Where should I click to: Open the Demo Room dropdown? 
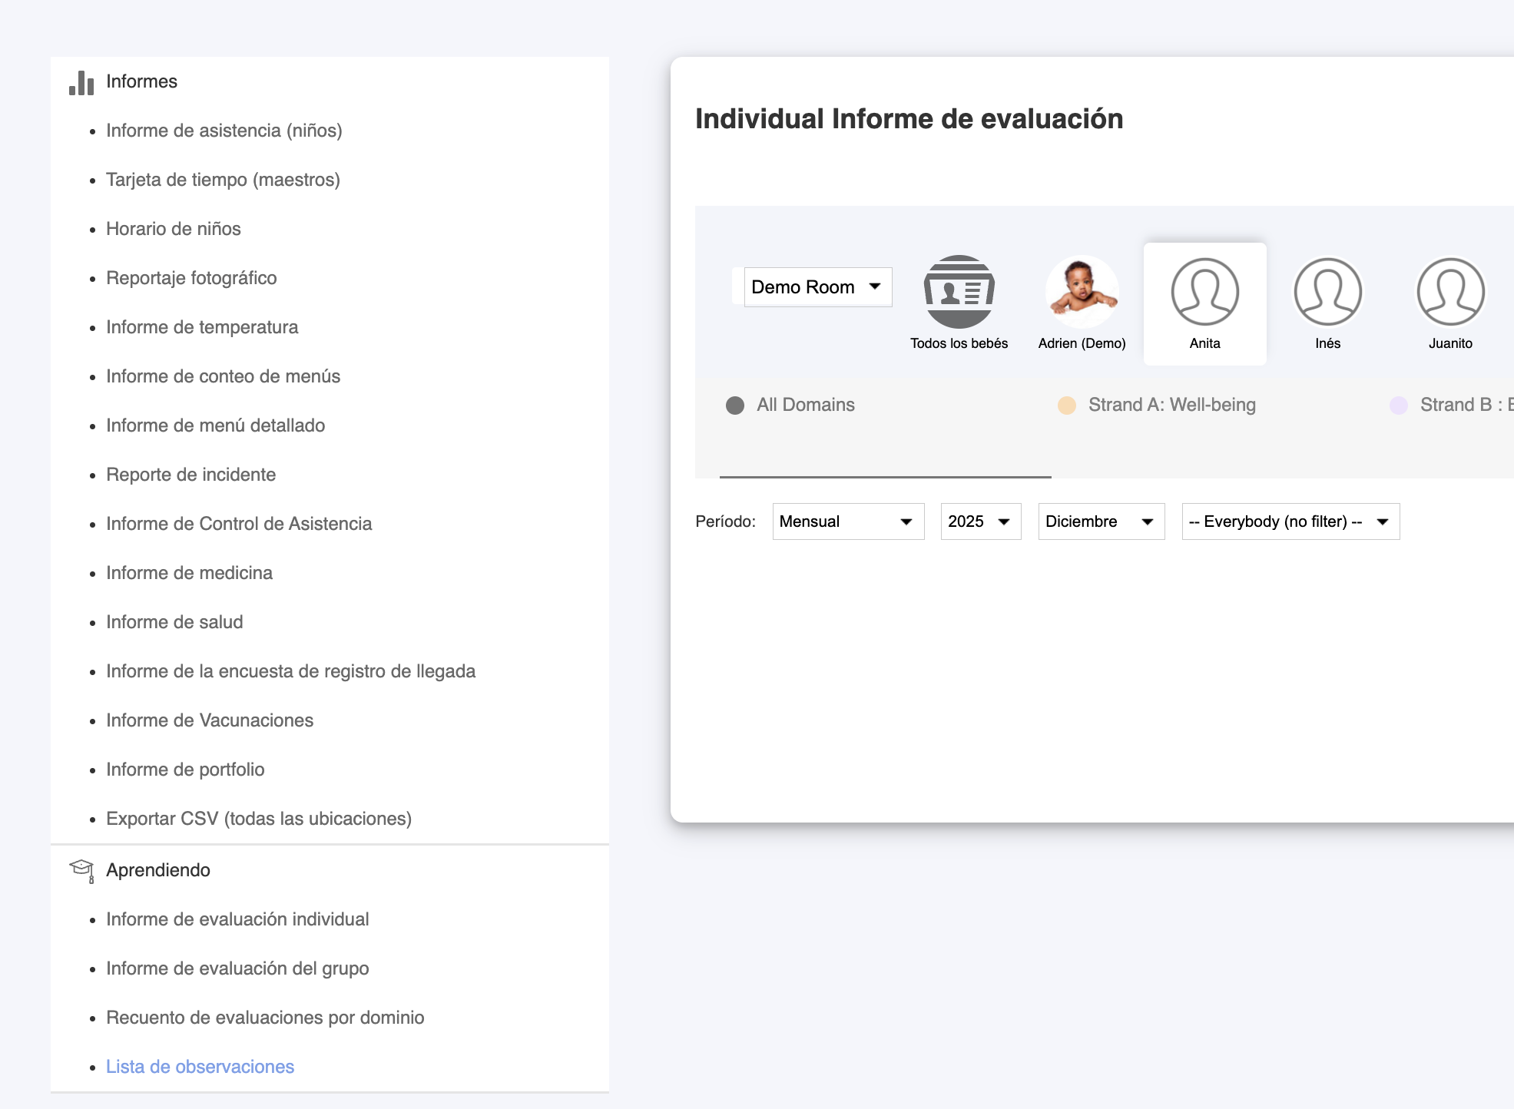(x=817, y=287)
